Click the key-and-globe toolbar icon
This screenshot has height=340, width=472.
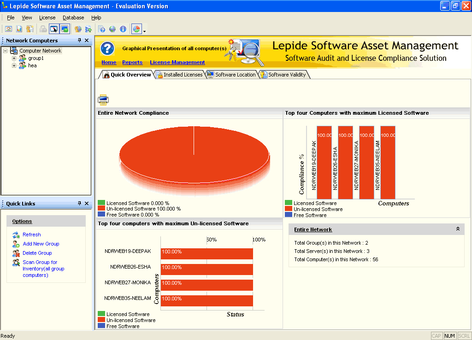tap(78, 29)
